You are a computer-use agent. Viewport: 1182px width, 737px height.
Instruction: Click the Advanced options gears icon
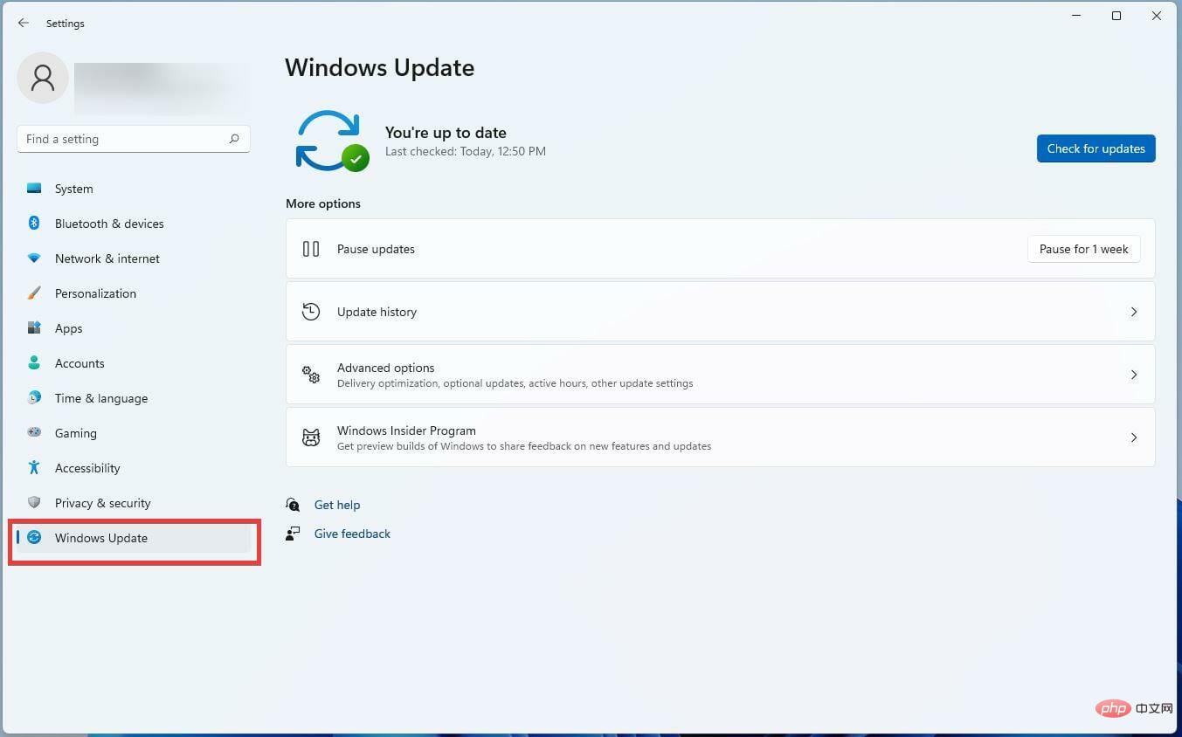click(311, 375)
